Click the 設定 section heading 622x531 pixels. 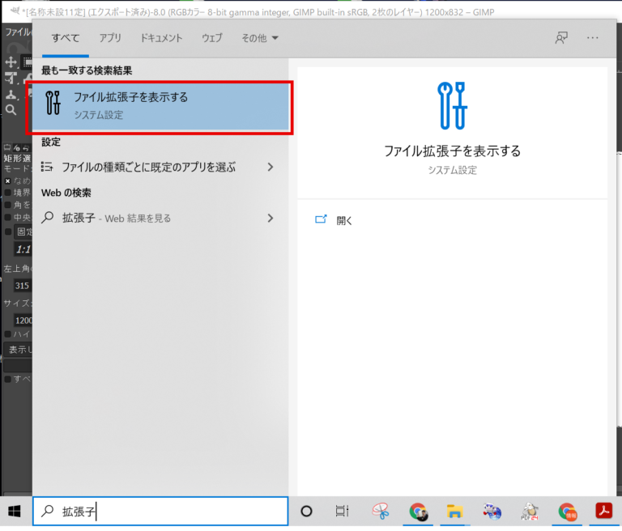pyautogui.click(x=51, y=142)
